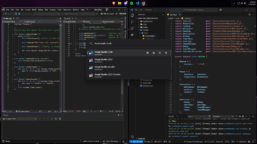Viewport: 257px width, 144px height.
Task: Open the Global Scope dropdown in Render.cpp
Action: pos(31,21)
